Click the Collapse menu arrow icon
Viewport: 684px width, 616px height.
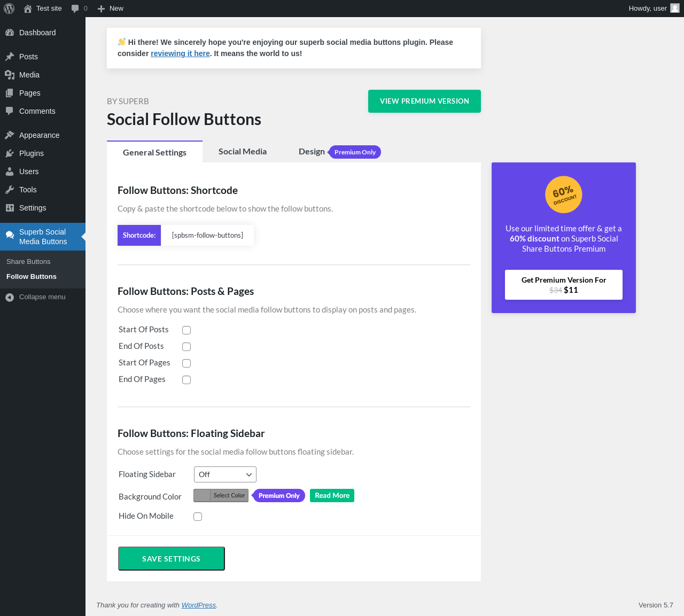coord(10,297)
